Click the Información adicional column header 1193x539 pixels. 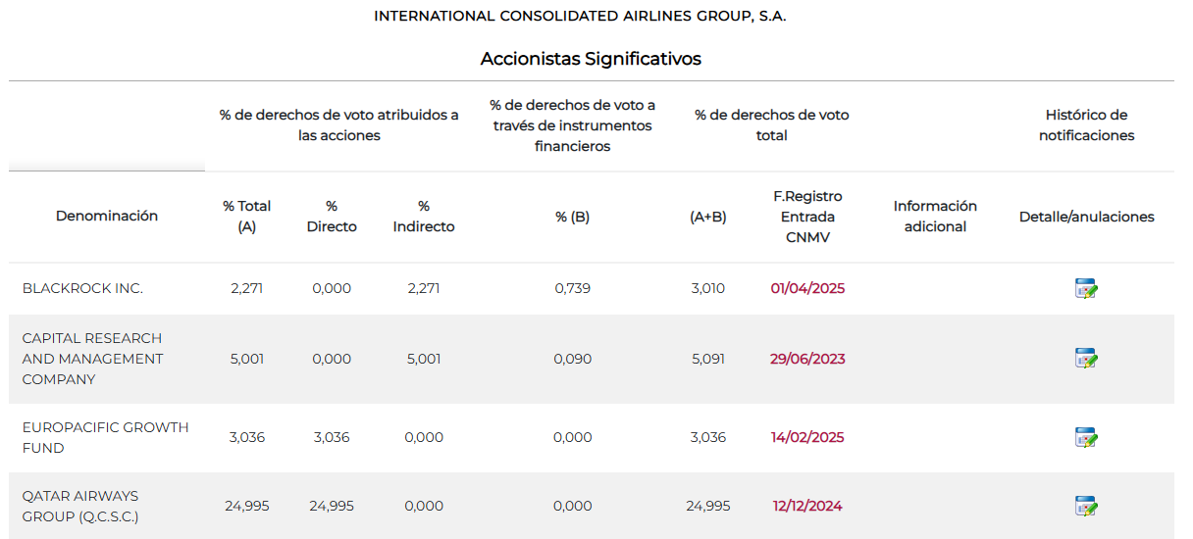click(935, 217)
